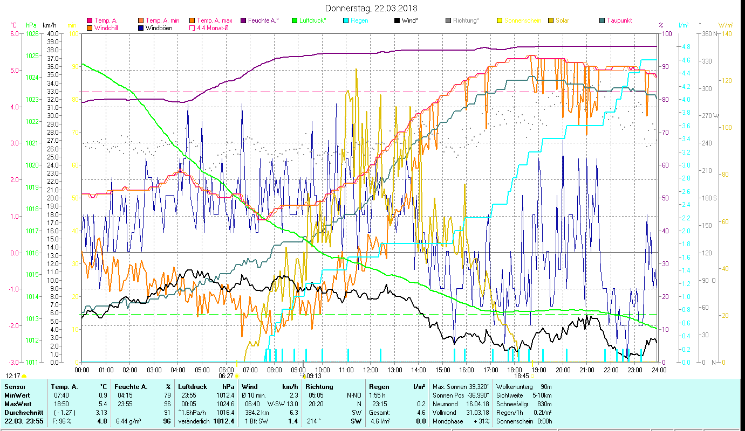Click the 'N-NO' wind direction value
This screenshot has height=431, width=745.
(353, 395)
